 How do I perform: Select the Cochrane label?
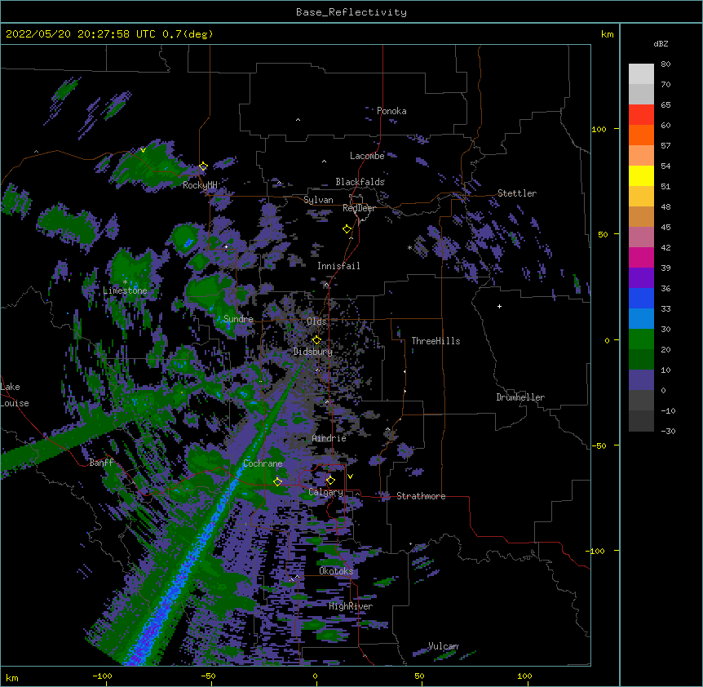point(263,463)
